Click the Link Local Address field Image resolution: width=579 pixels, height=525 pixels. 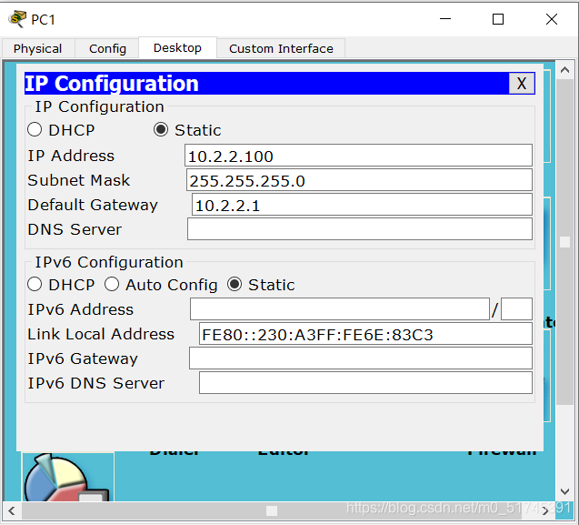point(365,334)
